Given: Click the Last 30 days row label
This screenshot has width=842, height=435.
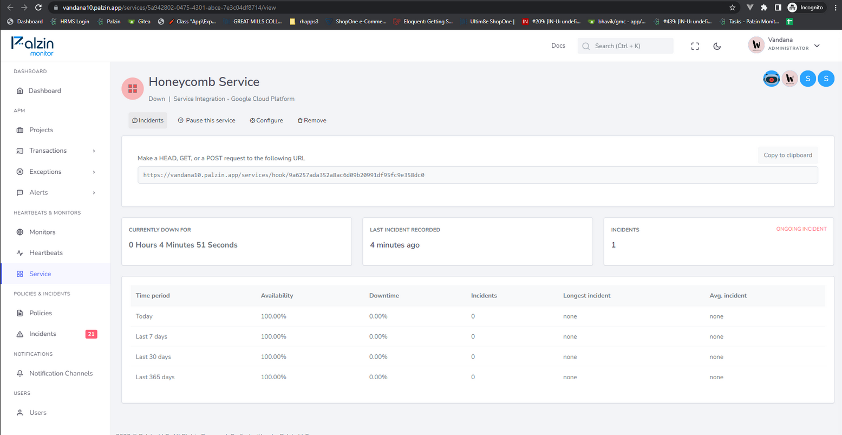Looking at the screenshot, I should [153, 357].
